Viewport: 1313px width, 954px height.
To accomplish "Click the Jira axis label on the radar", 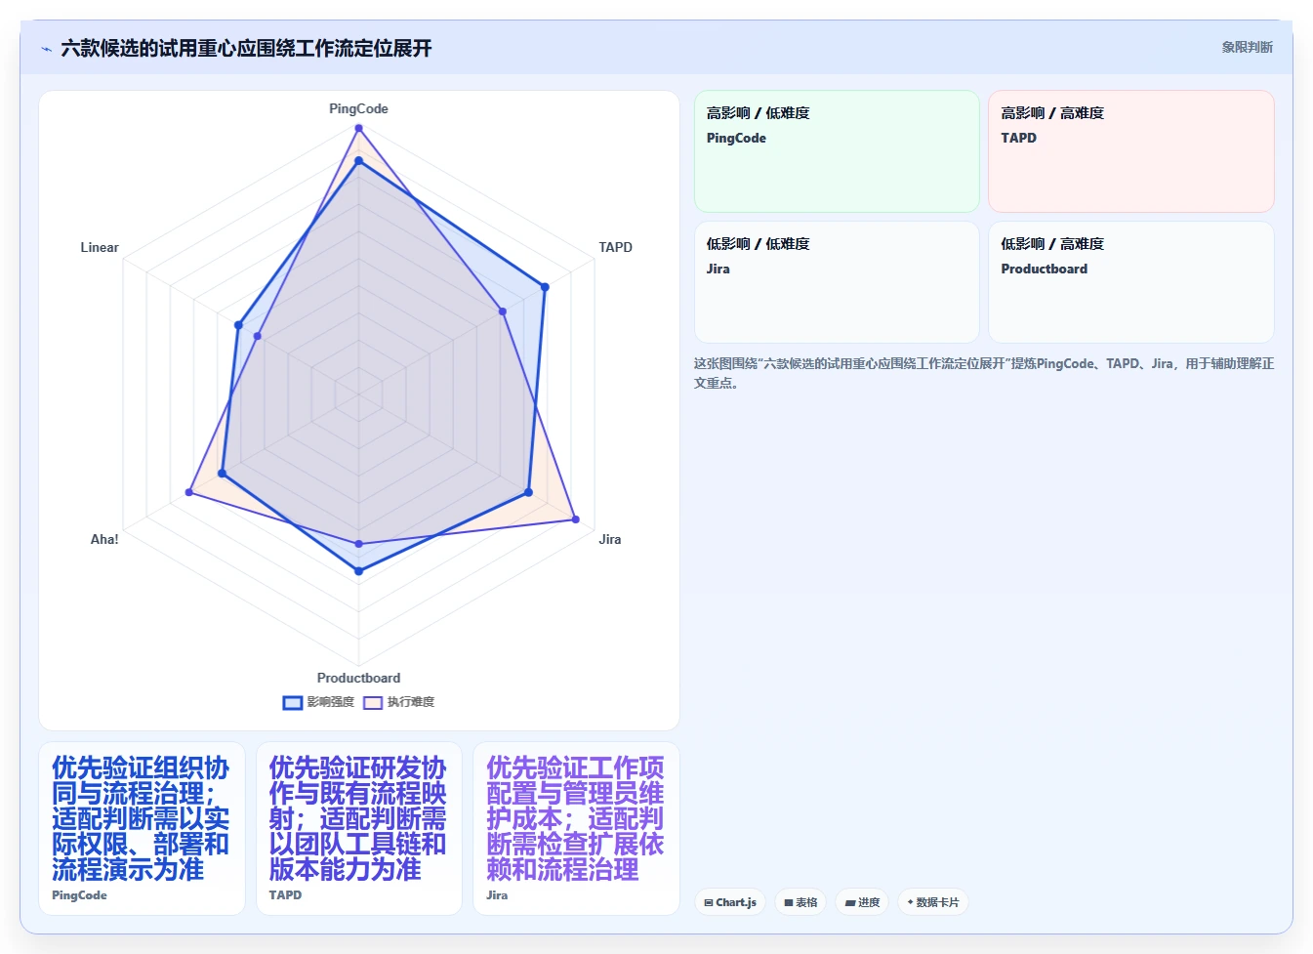I will (610, 539).
